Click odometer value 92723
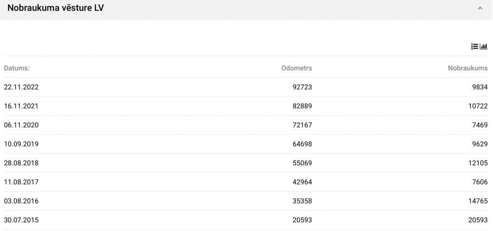This screenshot has width=493, height=231. (x=302, y=87)
